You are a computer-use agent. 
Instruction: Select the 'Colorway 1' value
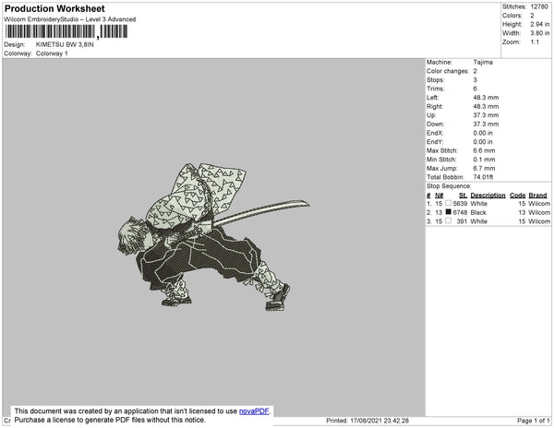52,53
